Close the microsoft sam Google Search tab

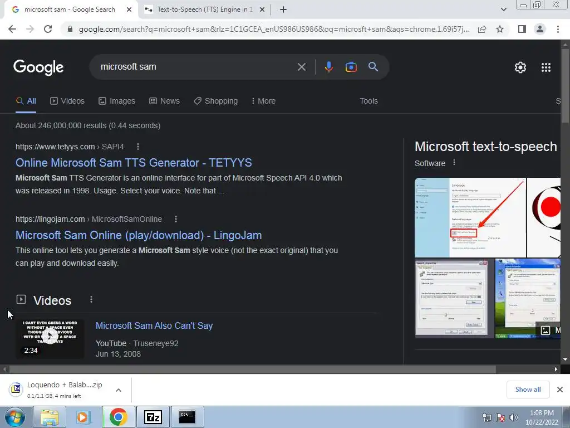(129, 10)
